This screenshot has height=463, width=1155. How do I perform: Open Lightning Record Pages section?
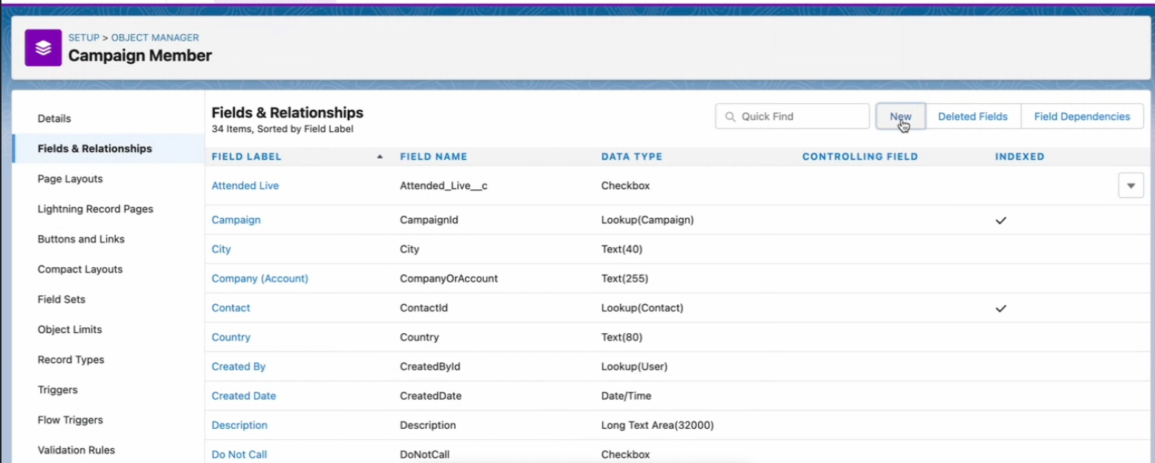coord(95,209)
